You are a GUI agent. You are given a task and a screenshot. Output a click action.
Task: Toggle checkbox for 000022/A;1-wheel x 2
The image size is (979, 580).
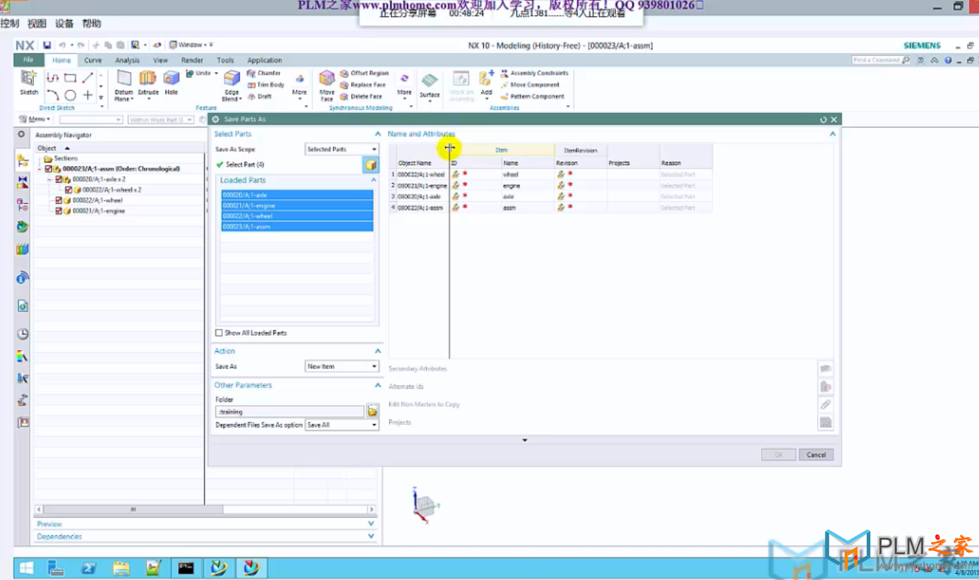point(69,190)
